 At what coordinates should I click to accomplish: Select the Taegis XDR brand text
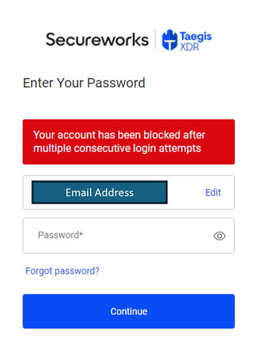pos(196,41)
